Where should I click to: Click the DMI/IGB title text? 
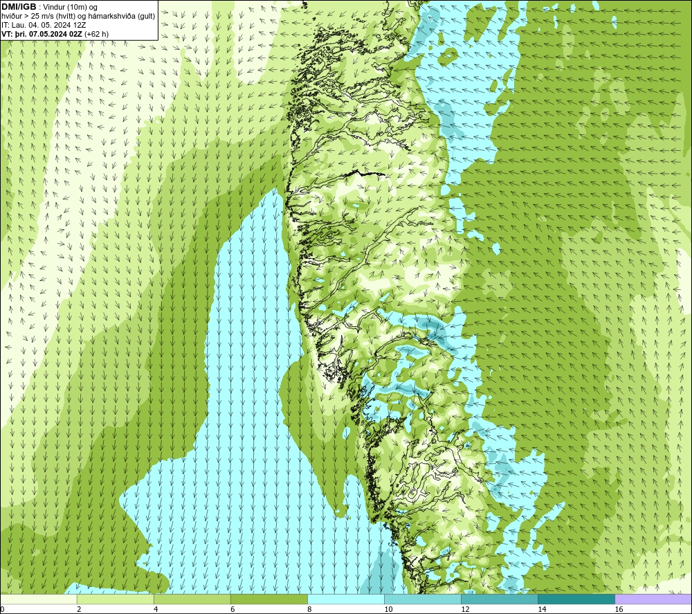(19, 7)
